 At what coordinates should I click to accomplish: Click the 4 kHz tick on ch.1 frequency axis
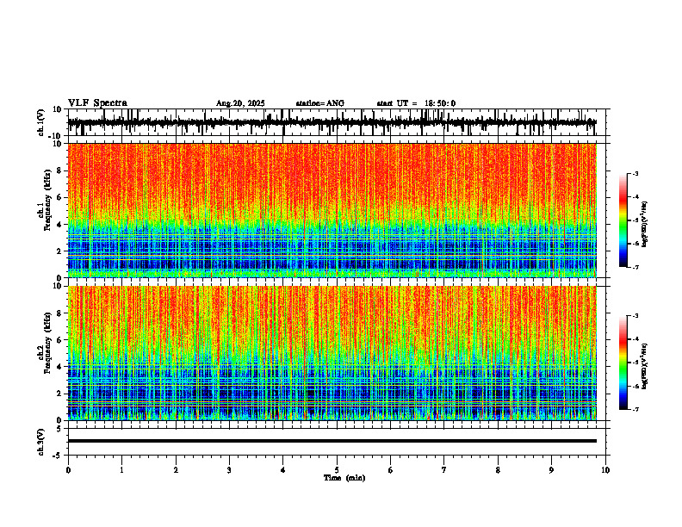pos(59,225)
